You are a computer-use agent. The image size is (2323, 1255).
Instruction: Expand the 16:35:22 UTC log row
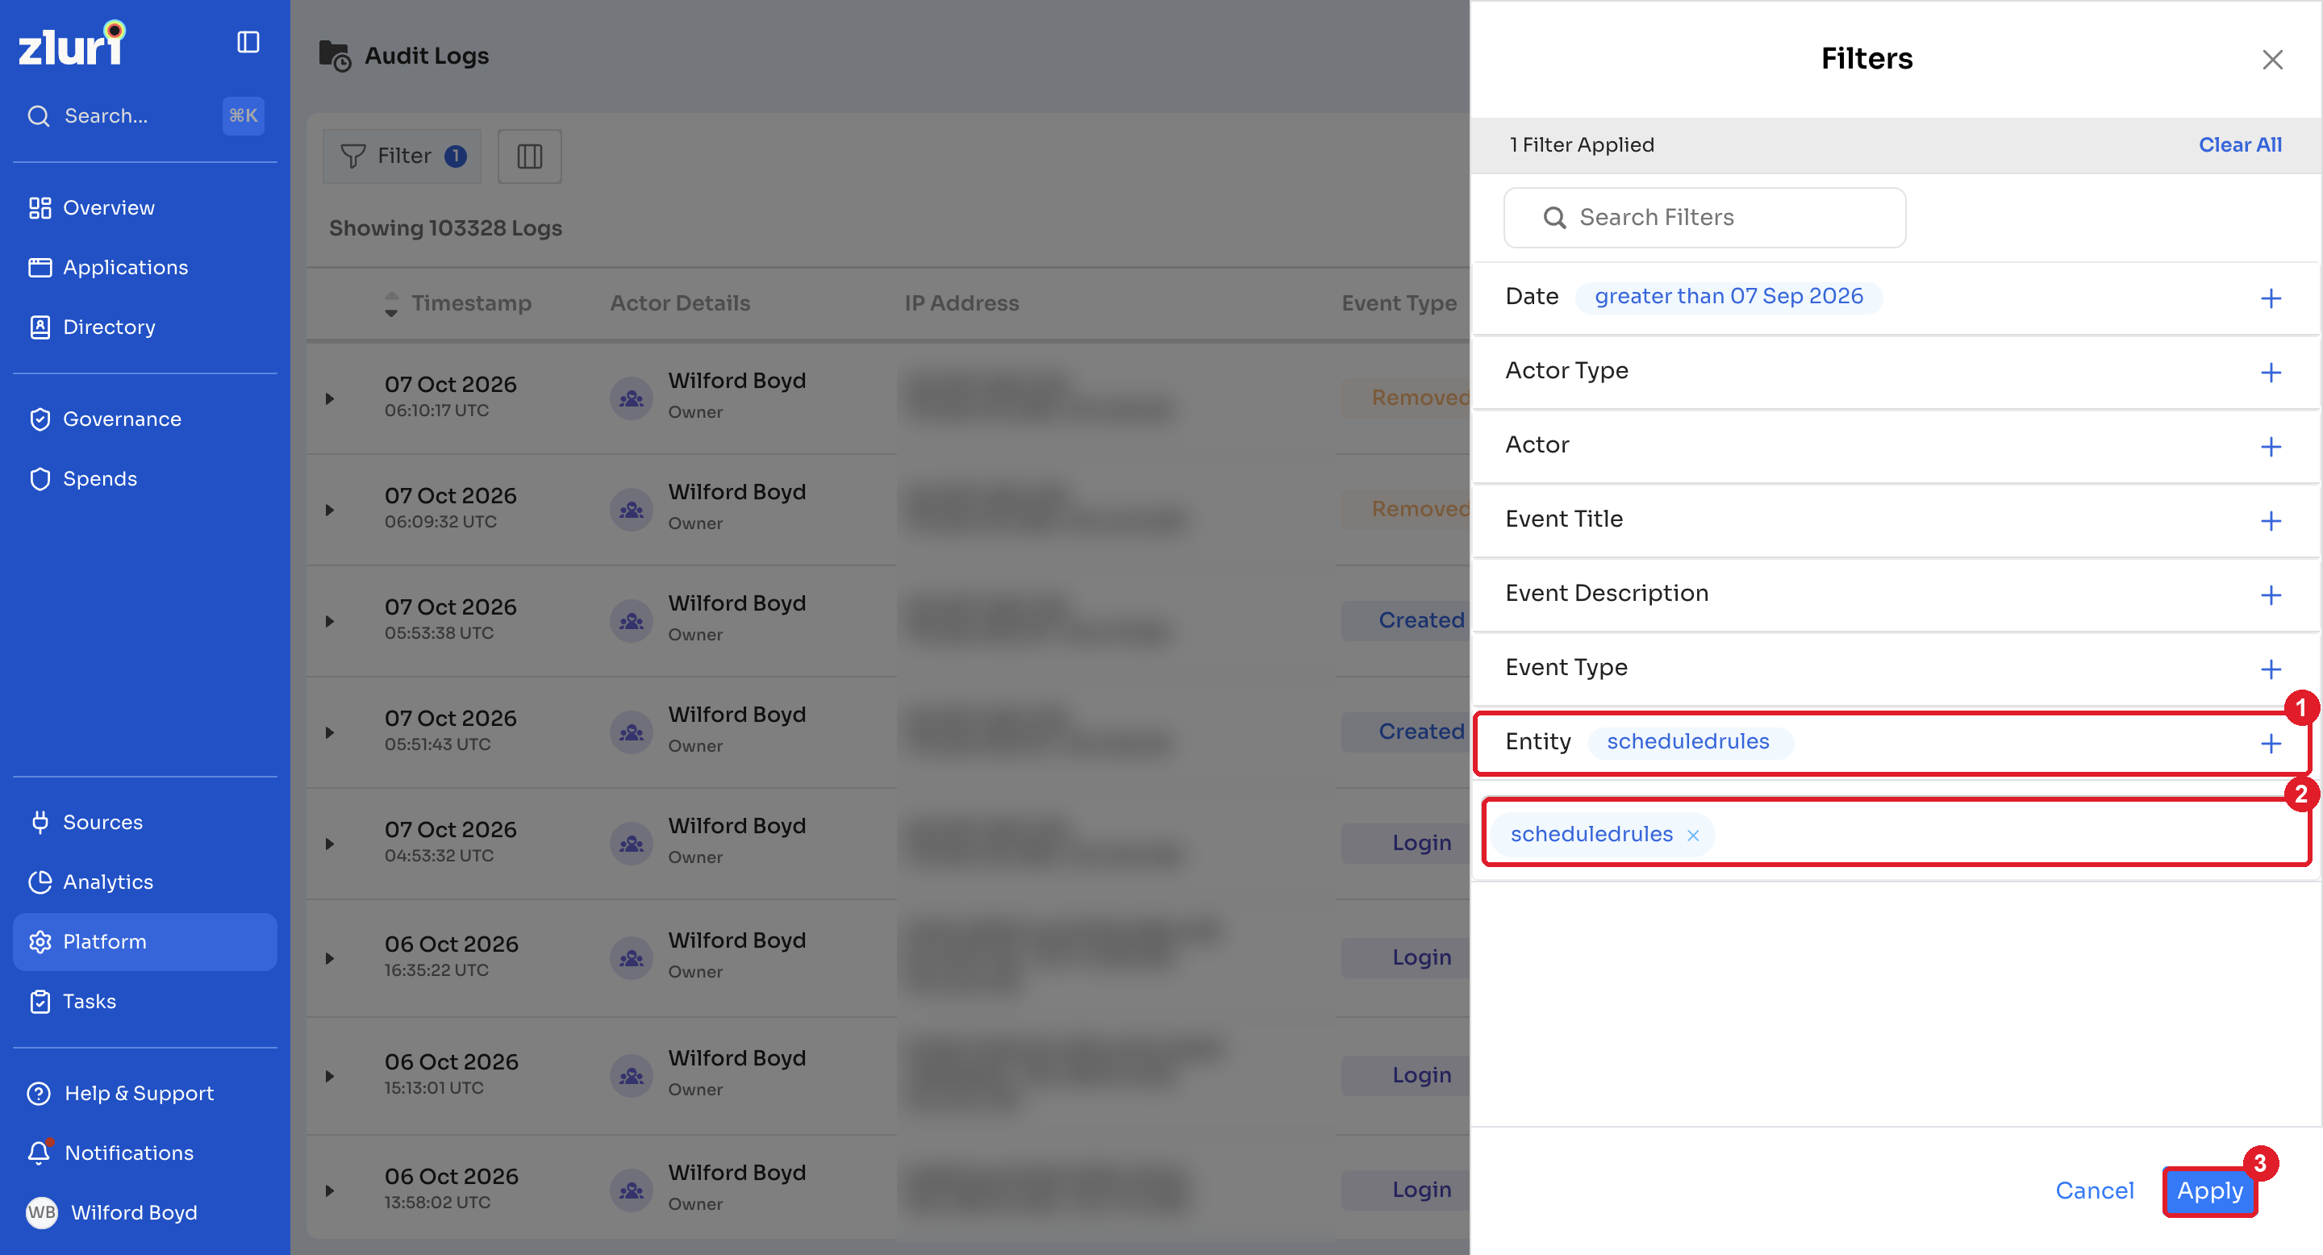point(329,957)
